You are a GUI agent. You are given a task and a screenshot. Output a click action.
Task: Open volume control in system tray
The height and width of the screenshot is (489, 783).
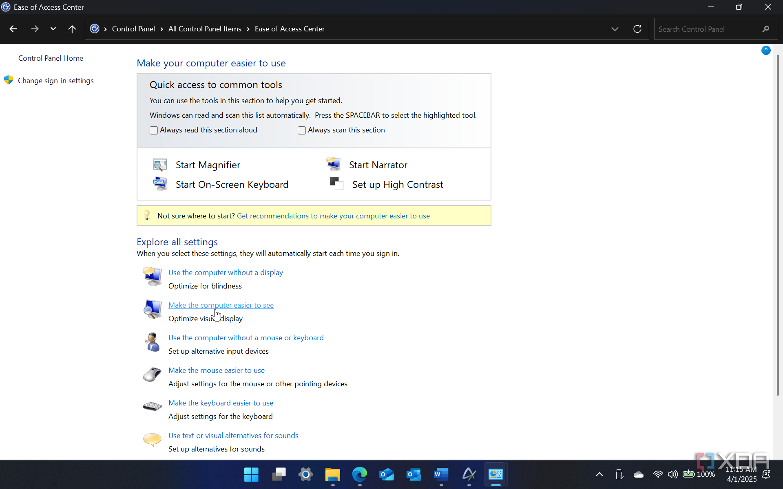click(673, 474)
